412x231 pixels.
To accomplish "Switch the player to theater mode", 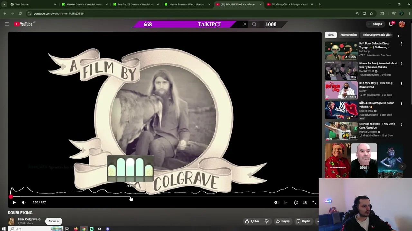I will [x=305, y=202].
